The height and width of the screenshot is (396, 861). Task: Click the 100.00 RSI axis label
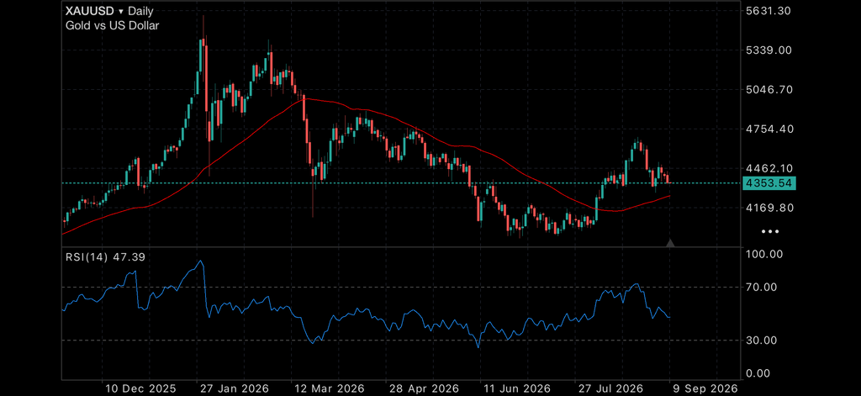coord(764,254)
